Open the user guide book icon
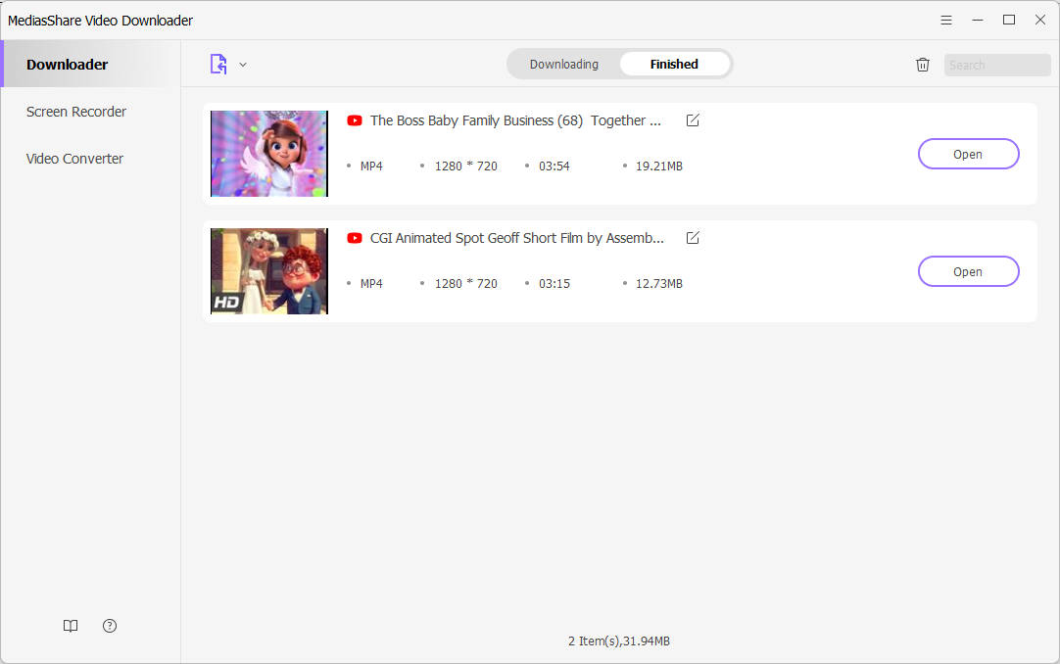The image size is (1060, 664). click(x=71, y=626)
